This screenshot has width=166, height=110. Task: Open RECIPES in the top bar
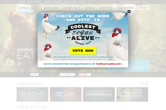tap(58, 2)
